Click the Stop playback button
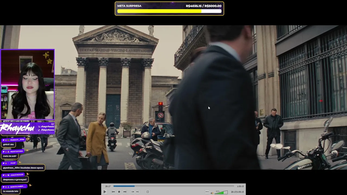347x195 pixels. click(x=119, y=192)
